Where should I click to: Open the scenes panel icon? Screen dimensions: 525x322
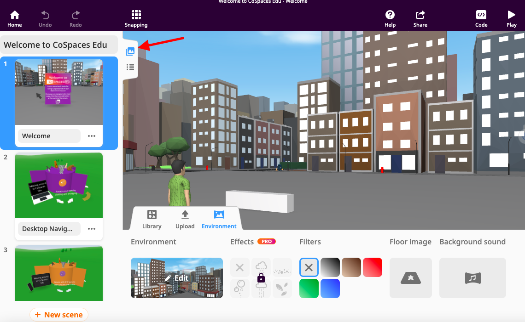tap(130, 51)
